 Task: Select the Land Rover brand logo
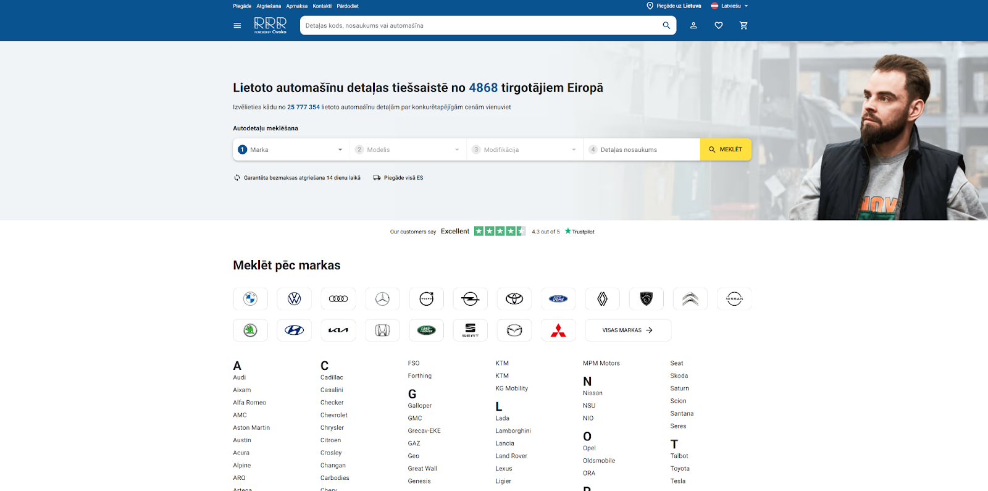coord(427,330)
